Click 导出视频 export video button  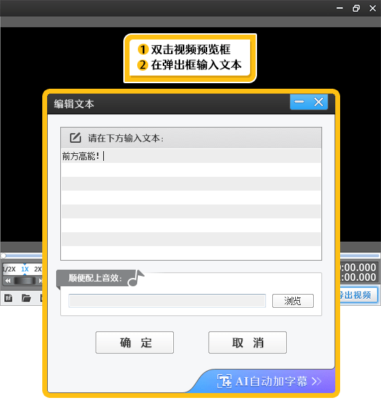coord(358,295)
